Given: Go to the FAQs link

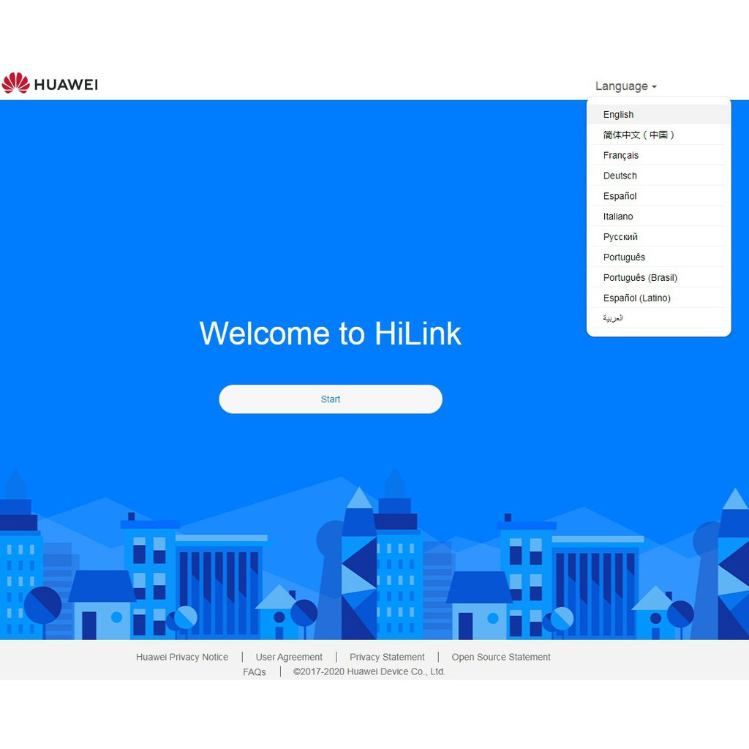Looking at the screenshot, I should point(255,671).
